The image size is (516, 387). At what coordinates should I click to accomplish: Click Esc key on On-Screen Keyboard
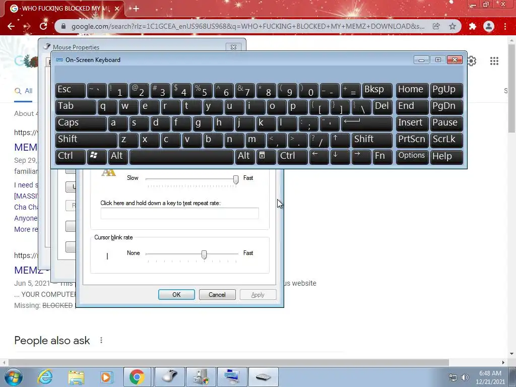pos(71,90)
